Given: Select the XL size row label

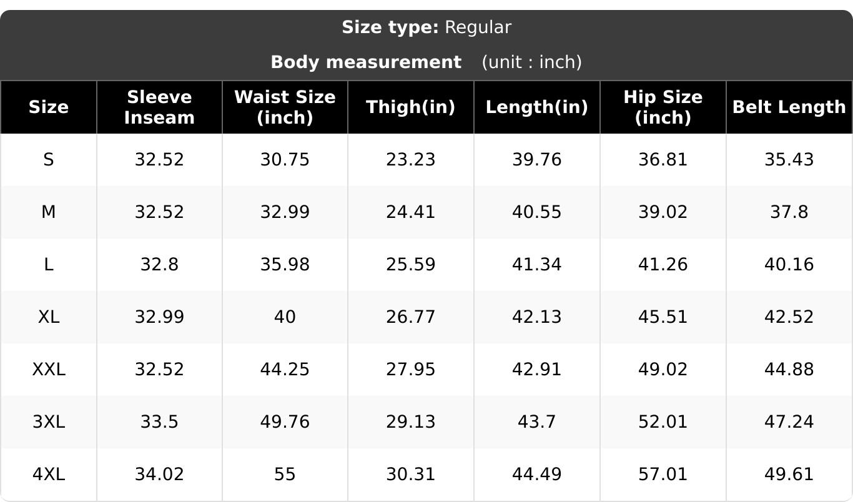Looking at the screenshot, I should (x=49, y=317).
